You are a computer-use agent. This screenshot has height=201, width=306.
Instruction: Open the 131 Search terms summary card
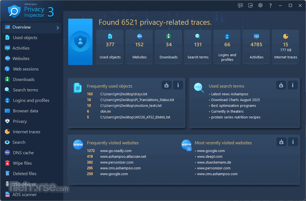198,47
